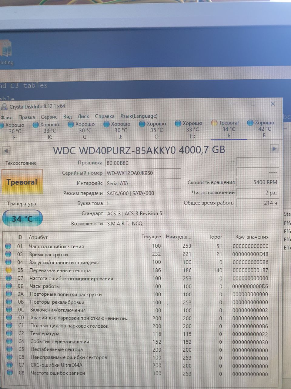291x389 pixels.
Task: Click status icon of 0C Включения/отключения
Action: click(x=9, y=310)
